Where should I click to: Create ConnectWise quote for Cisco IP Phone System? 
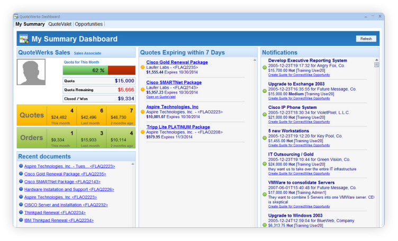coord(299,122)
